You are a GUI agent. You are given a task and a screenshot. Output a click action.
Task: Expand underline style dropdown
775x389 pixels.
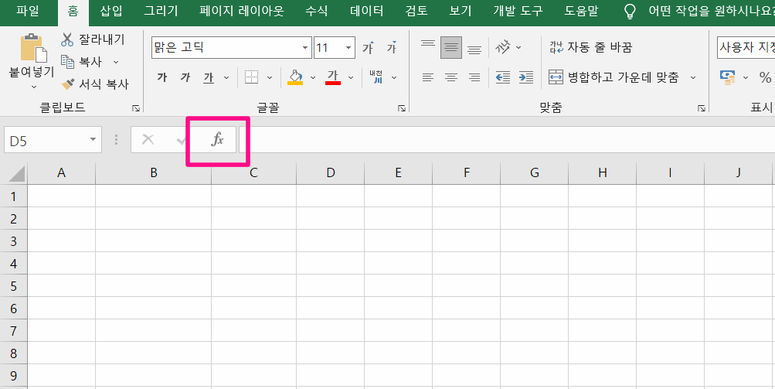226,77
